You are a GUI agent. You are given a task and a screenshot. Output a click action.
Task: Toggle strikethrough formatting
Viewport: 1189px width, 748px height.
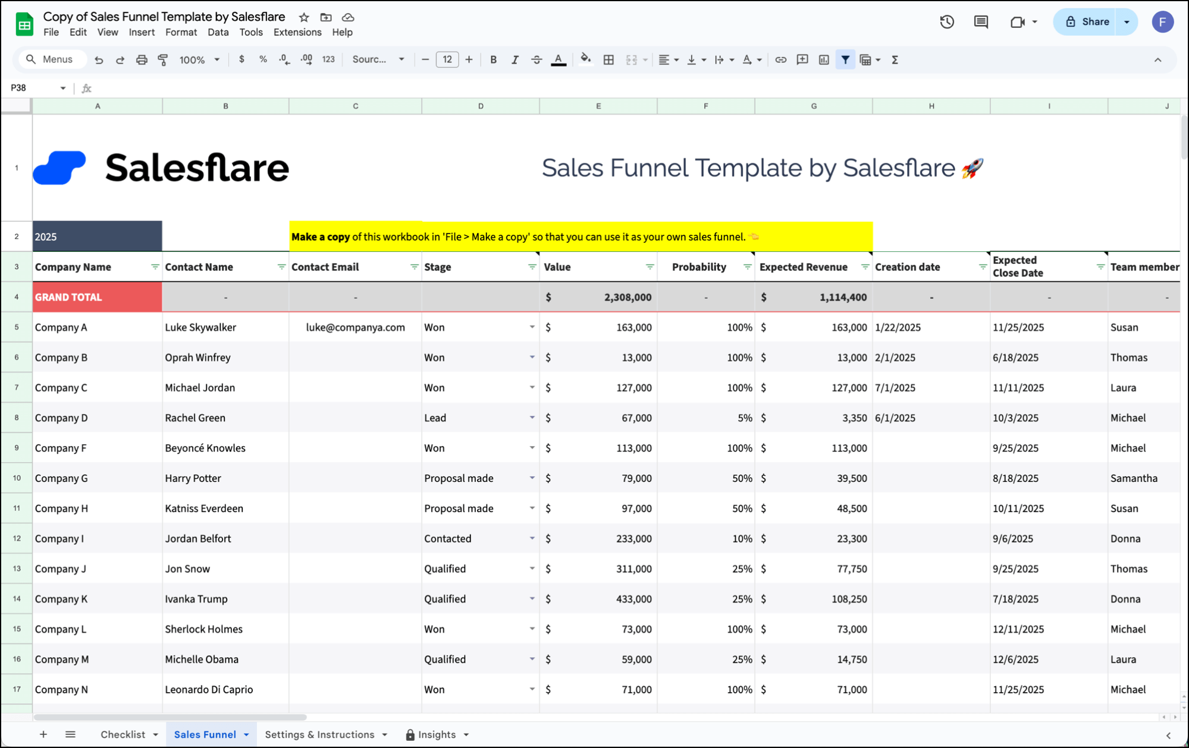(x=537, y=59)
